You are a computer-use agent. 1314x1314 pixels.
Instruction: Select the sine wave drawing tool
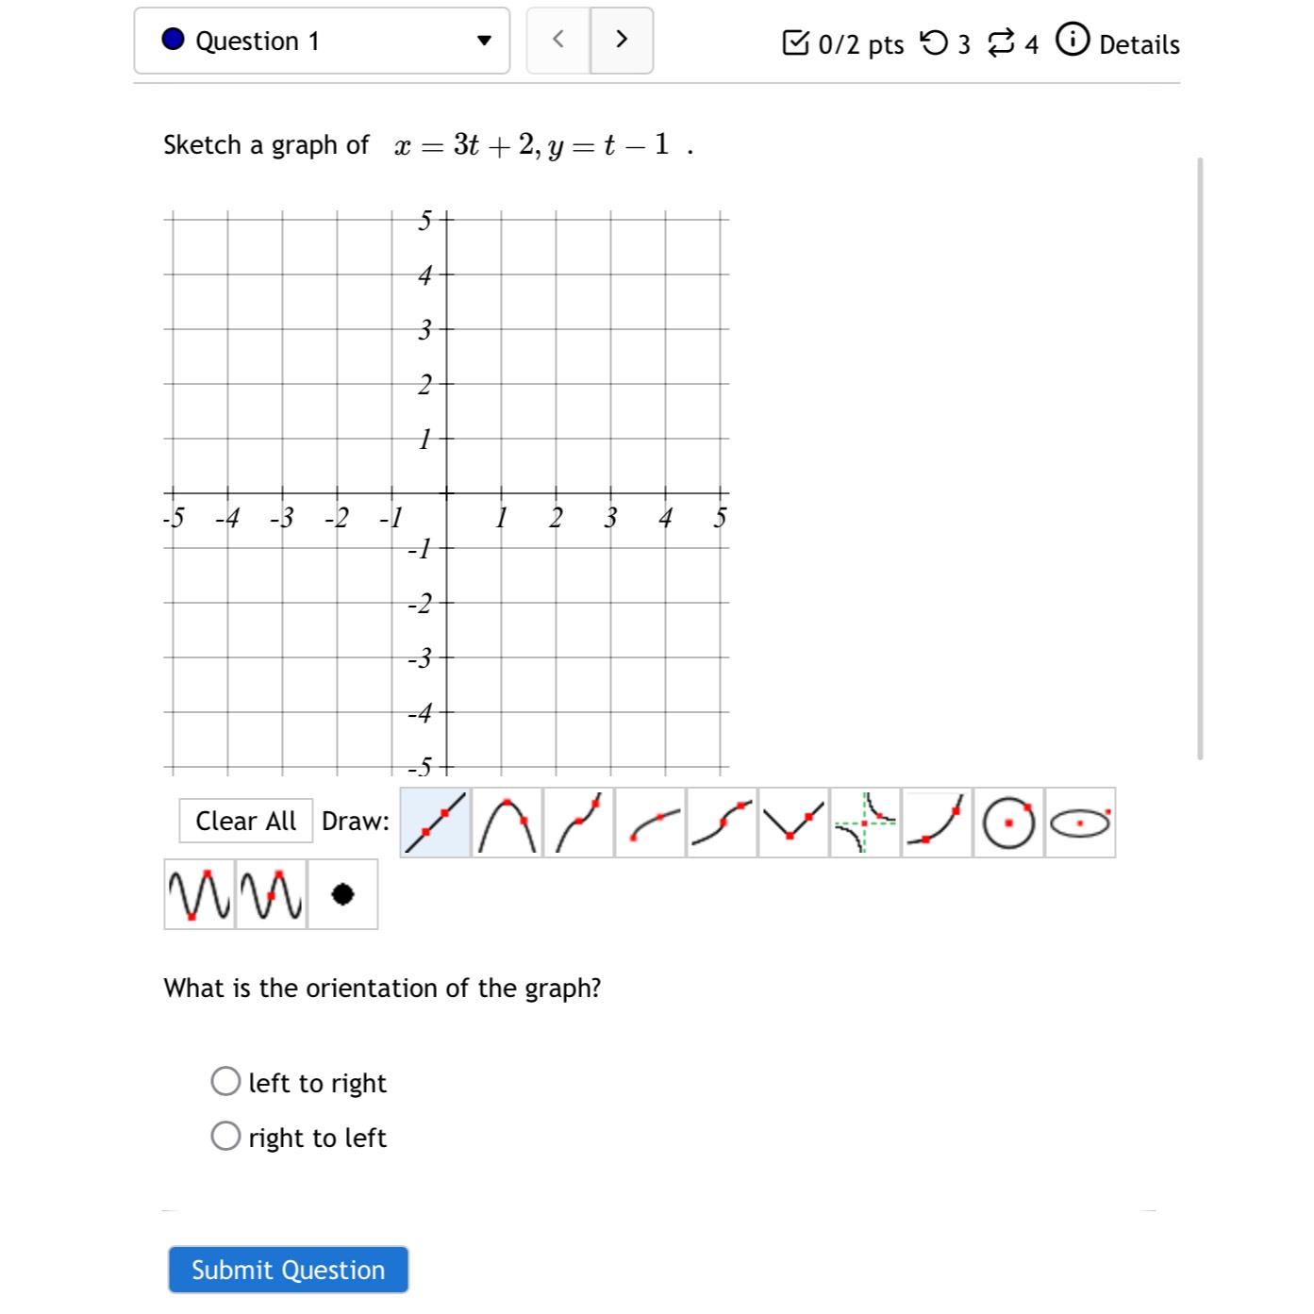[199, 893]
